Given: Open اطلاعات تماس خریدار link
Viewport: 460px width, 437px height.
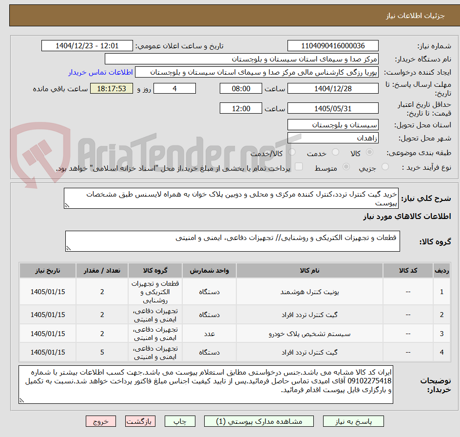Looking at the screenshot, I should click(100, 72).
